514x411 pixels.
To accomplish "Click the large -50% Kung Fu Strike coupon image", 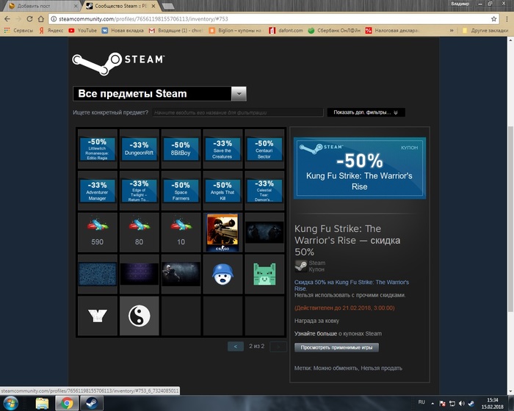I will pos(360,168).
